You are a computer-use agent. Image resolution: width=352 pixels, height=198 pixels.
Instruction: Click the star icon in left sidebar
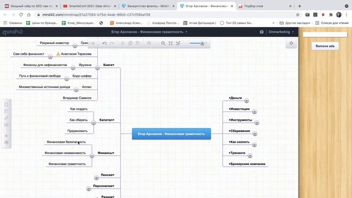pyautogui.click(x=6, y=136)
